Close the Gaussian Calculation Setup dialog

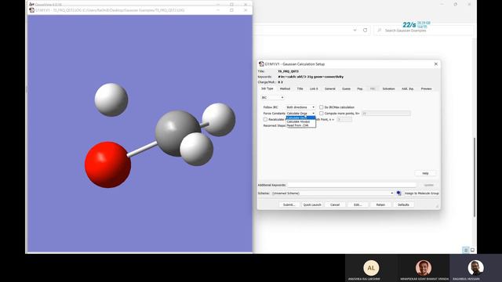coord(436,64)
